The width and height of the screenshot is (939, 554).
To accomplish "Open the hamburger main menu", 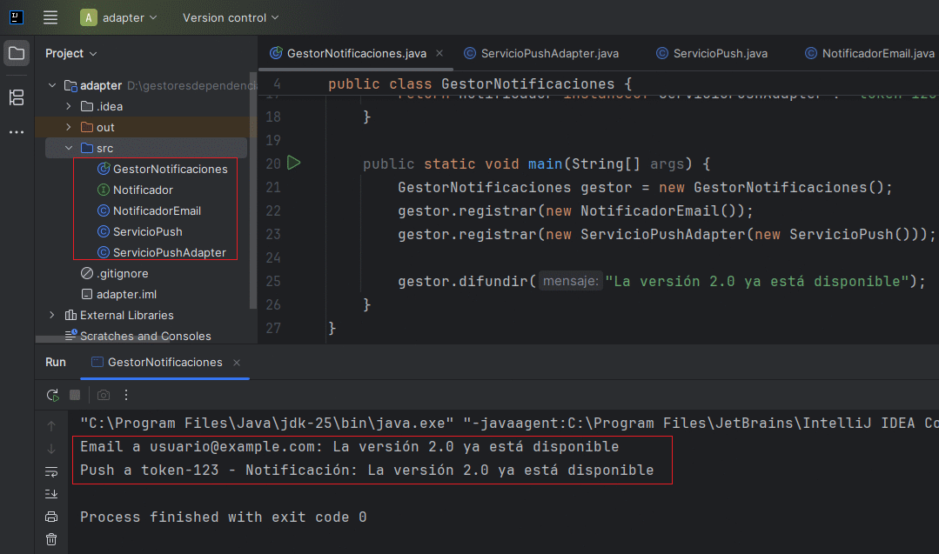I will coord(50,17).
